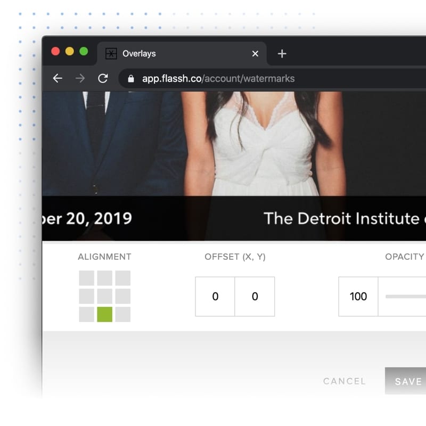Select the middle-left alignment square

click(x=86, y=297)
